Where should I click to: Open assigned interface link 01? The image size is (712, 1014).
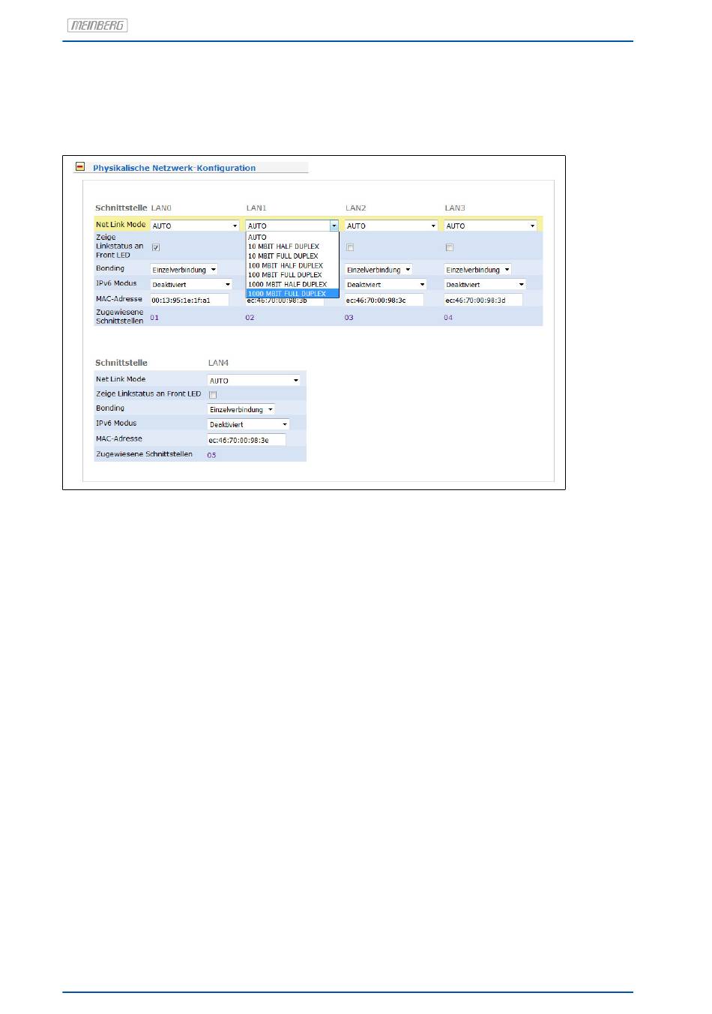click(x=154, y=318)
